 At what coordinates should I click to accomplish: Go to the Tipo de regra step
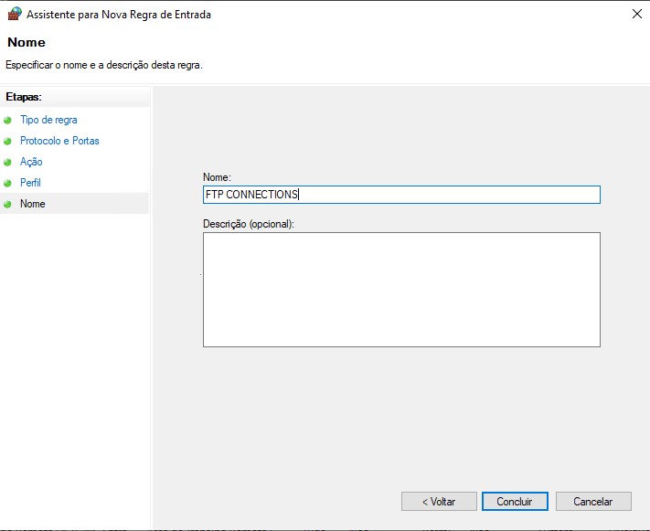coord(48,120)
